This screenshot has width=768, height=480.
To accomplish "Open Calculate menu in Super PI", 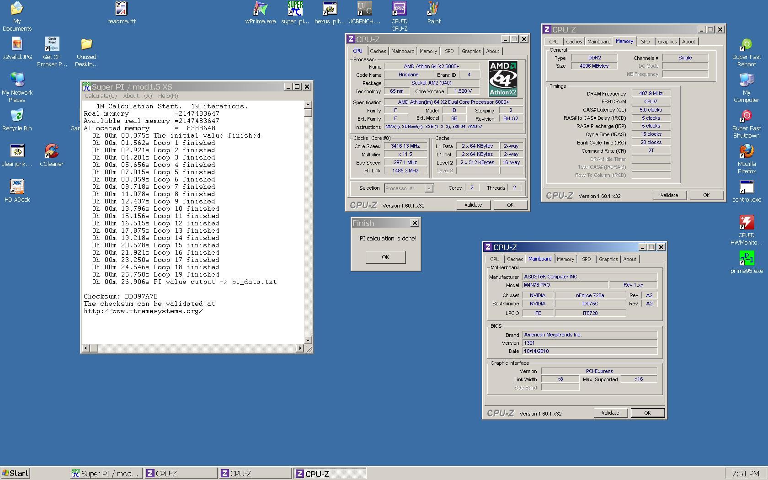I will [x=101, y=96].
